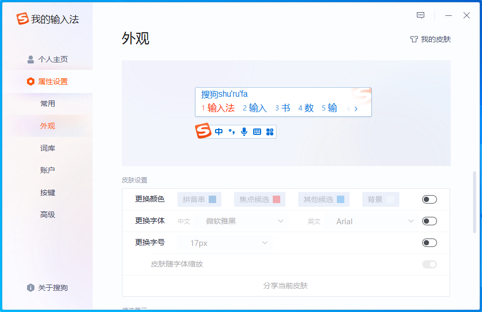
Task: Open the 按键 settings section
Action: [48, 192]
